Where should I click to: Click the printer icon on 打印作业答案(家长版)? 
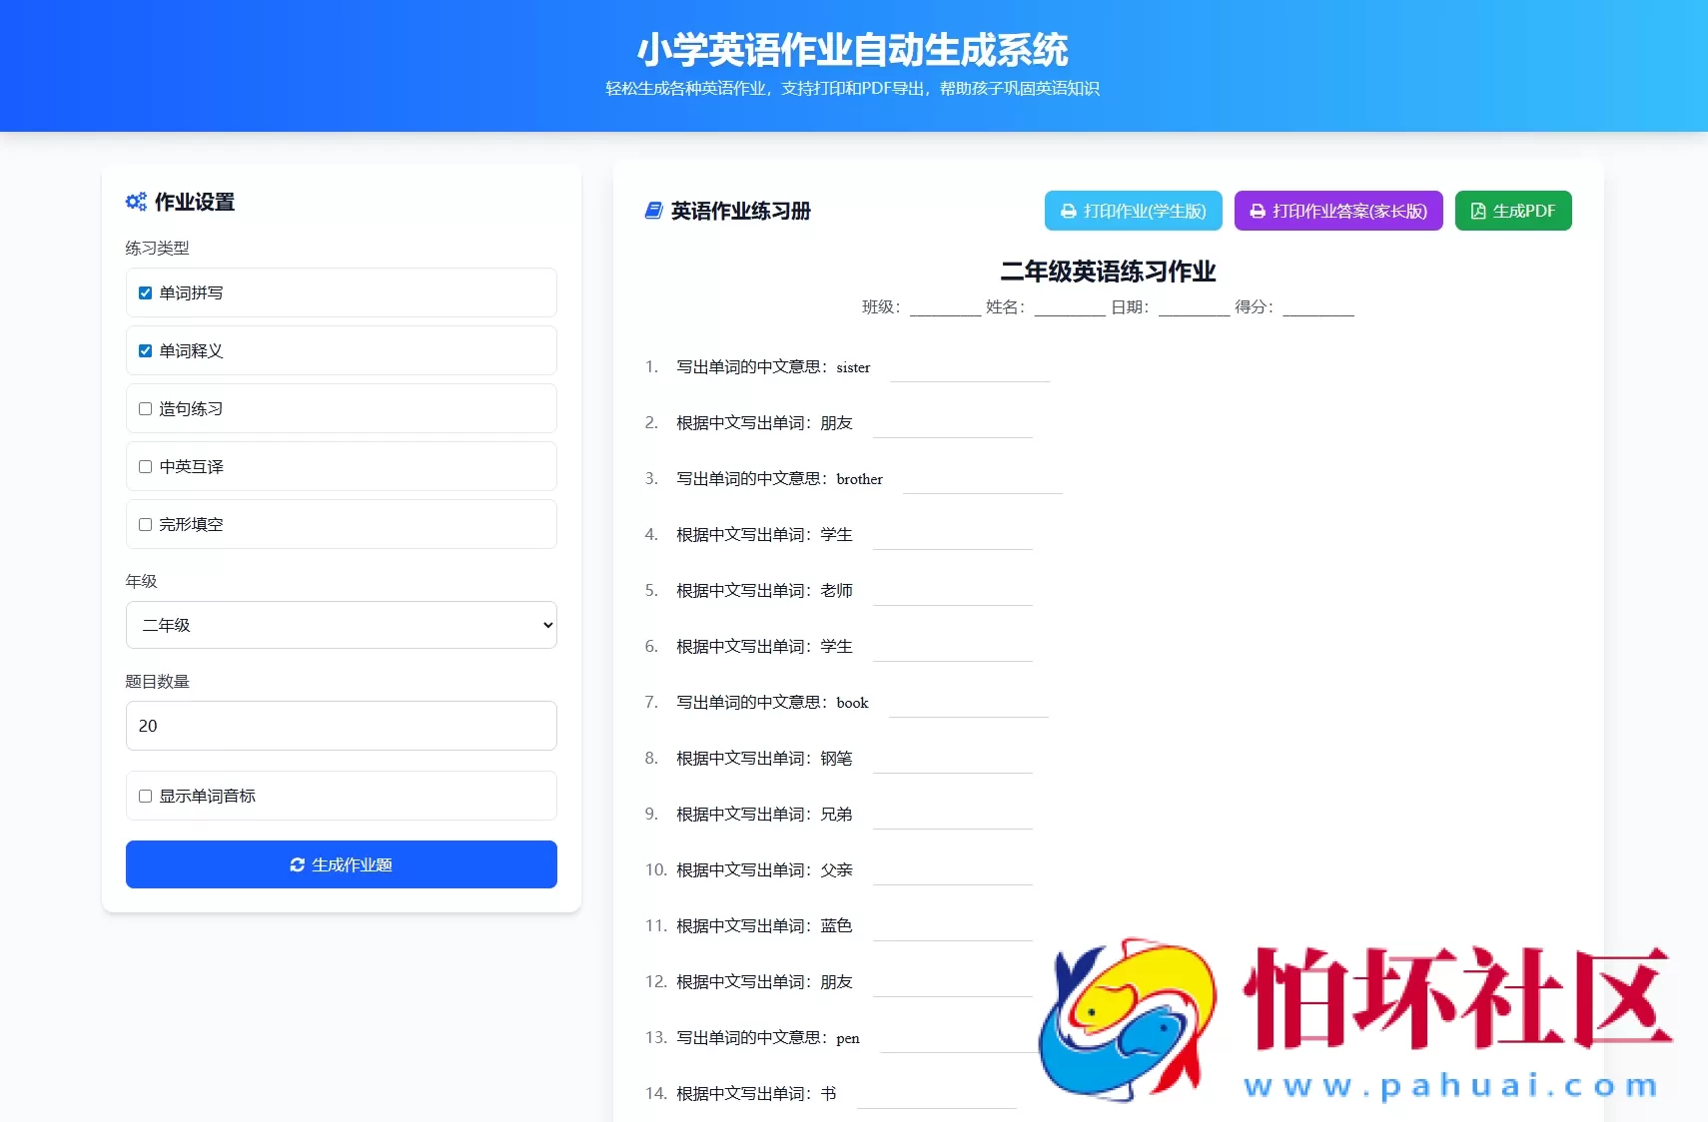click(x=1257, y=211)
